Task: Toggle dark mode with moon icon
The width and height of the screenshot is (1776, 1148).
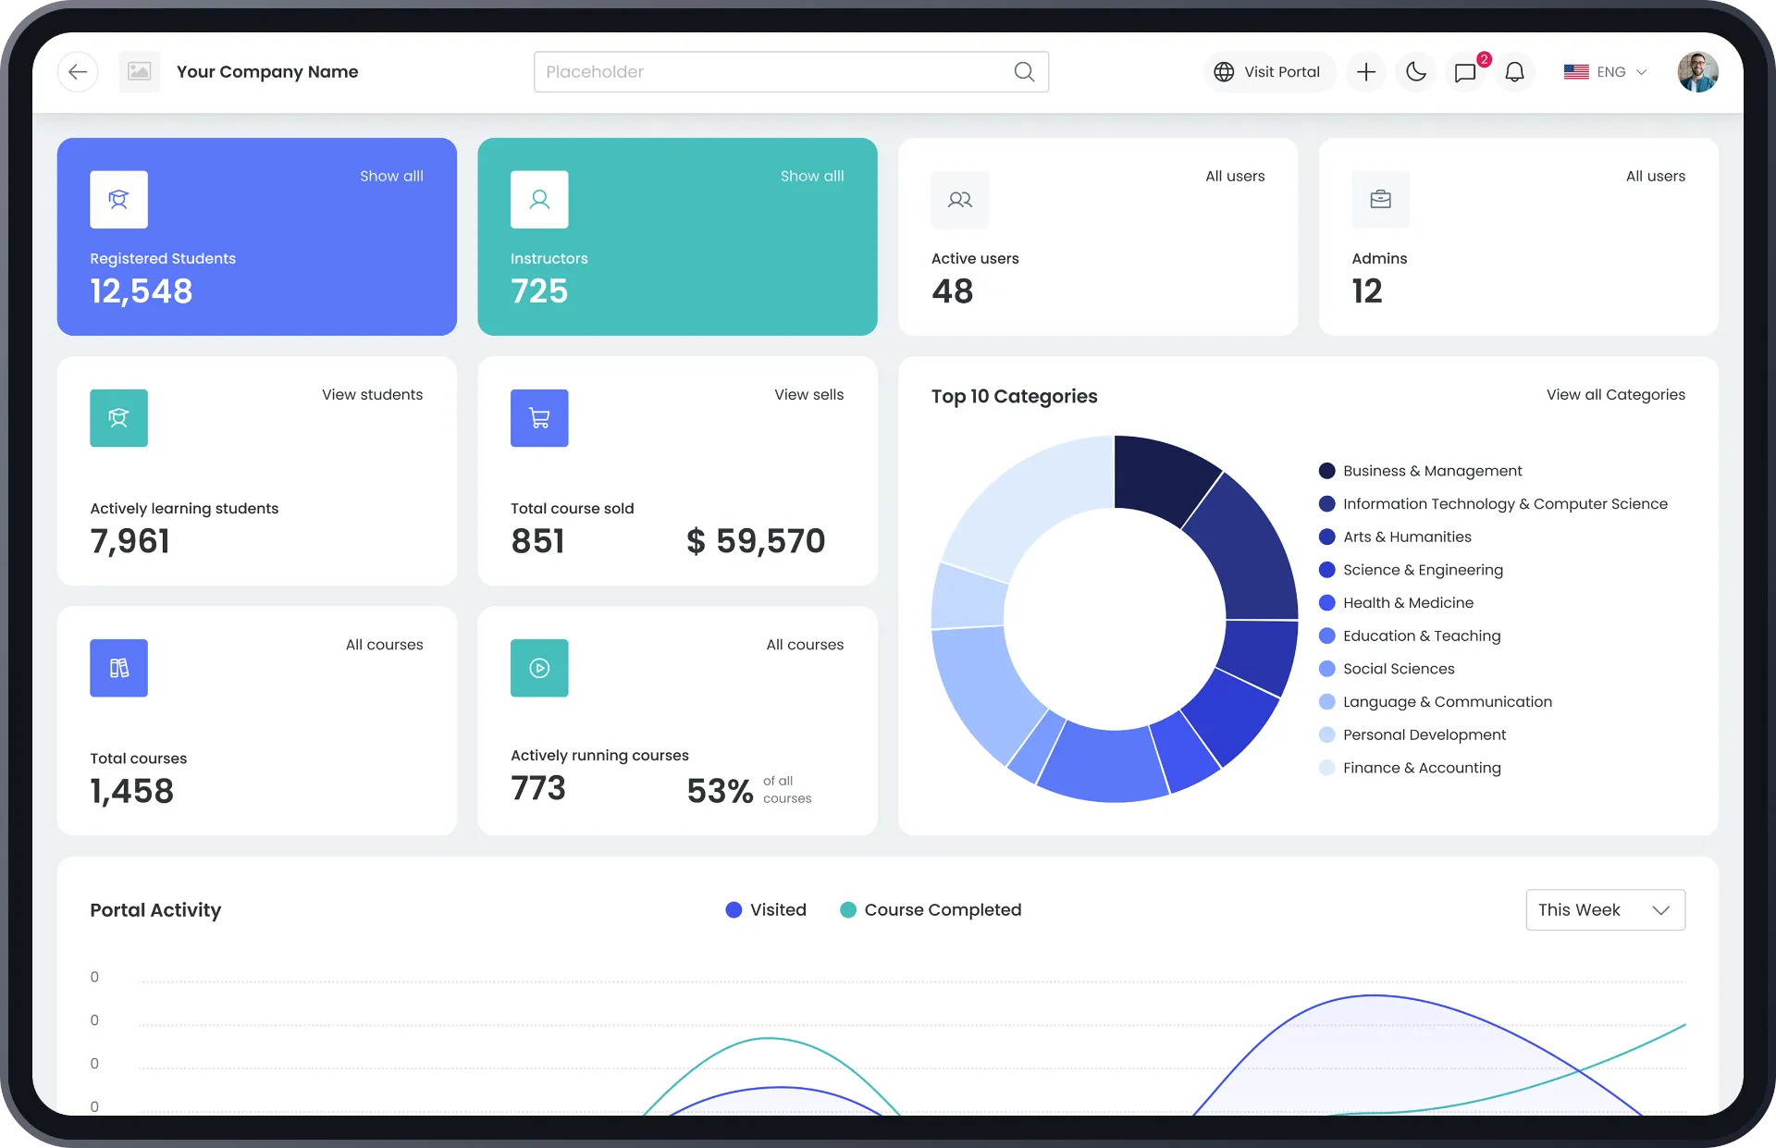Action: tap(1415, 72)
